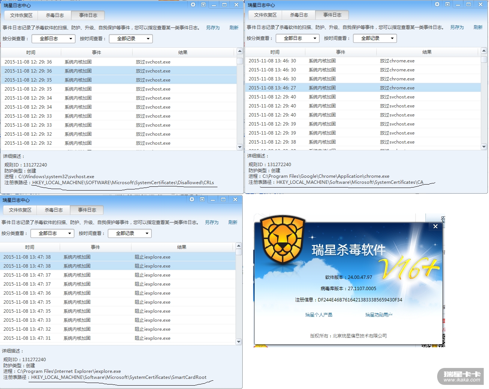Click the chrome.exe process path in details
This screenshot has width=489, height=389.
click(326, 176)
